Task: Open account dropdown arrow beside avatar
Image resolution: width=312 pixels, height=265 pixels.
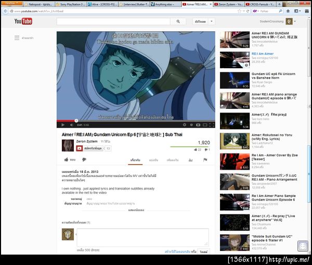Action: [x=295, y=21]
